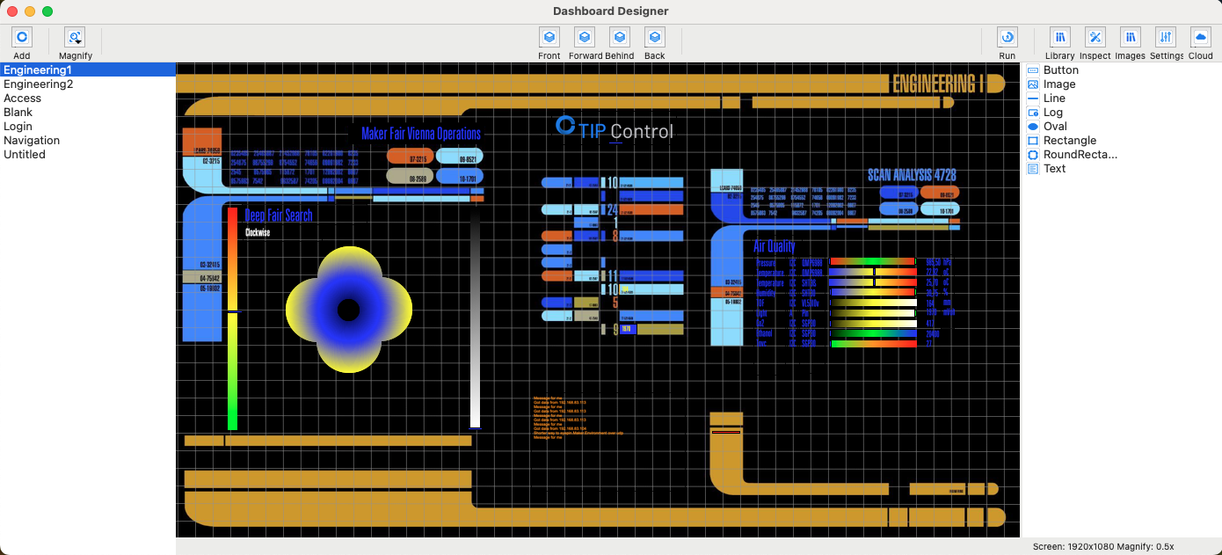Open the Magnify dropdown tool

[x=76, y=38]
